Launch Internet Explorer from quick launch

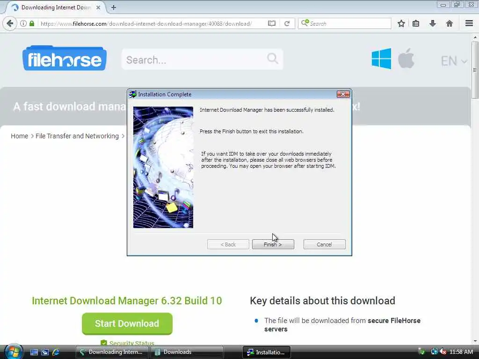(56, 352)
